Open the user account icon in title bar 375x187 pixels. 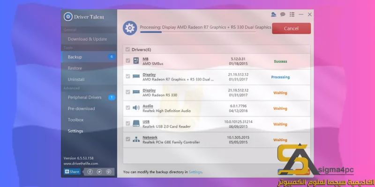tap(274, 14)
